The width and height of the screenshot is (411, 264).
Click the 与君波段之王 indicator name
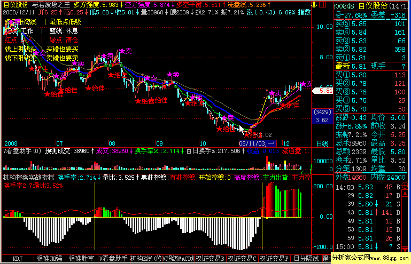point(51,5)
